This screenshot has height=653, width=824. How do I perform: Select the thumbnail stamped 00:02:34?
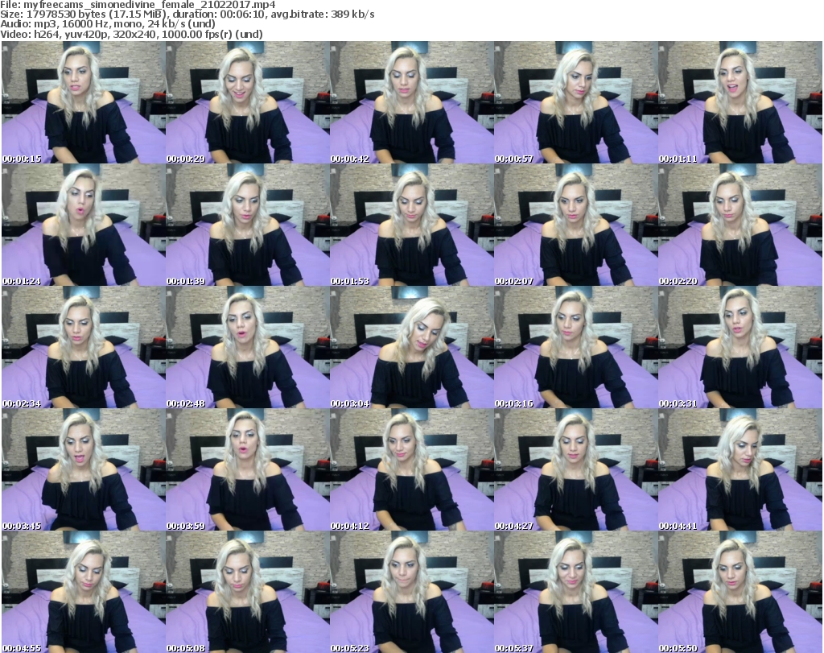(84, 347)
